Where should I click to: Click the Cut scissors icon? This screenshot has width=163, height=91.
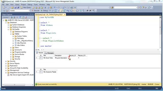45,8
